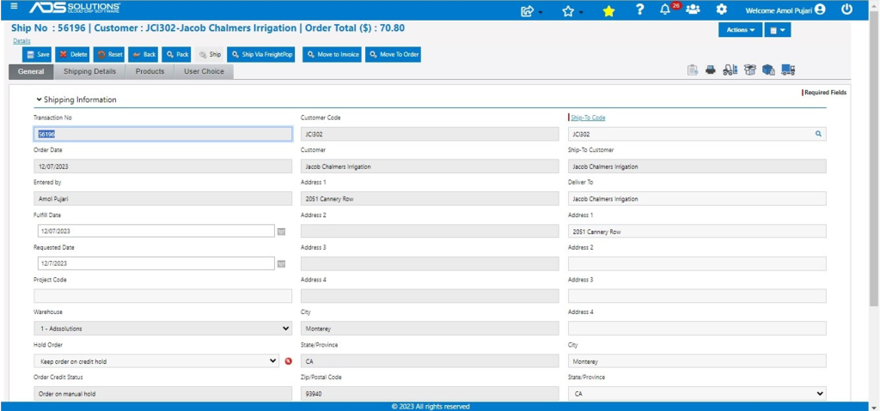Open the Actions dropdown
Image resolution: width=880 pixels, height=411 pixels.
(x=740, y=30)
